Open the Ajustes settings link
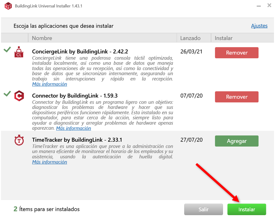This screenshot has width=277, height=217. [259, 26]
